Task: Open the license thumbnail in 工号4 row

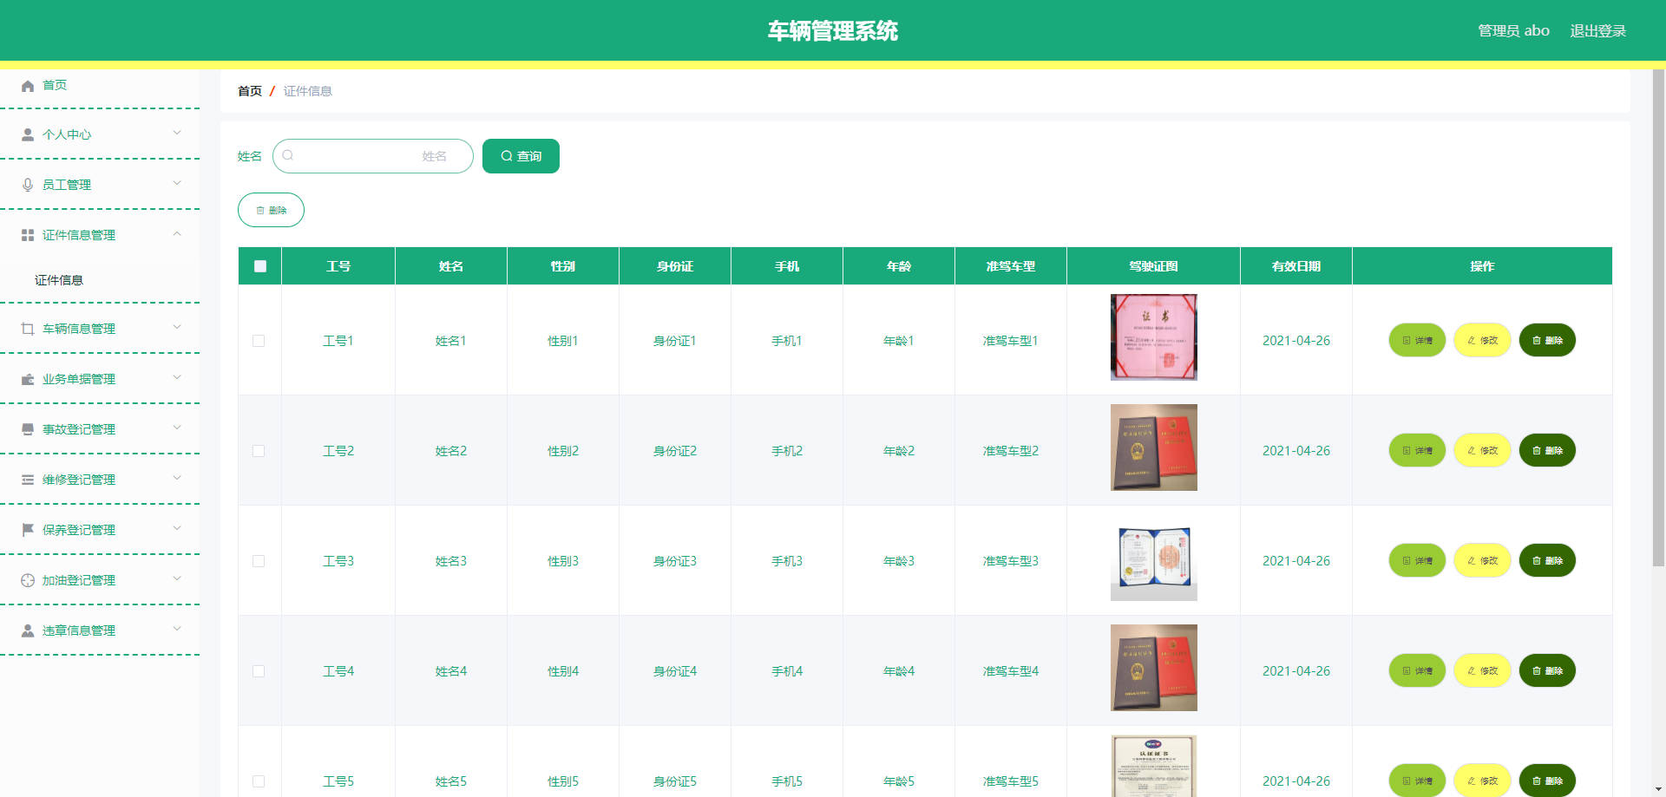Action: [x=1153, y=668]
